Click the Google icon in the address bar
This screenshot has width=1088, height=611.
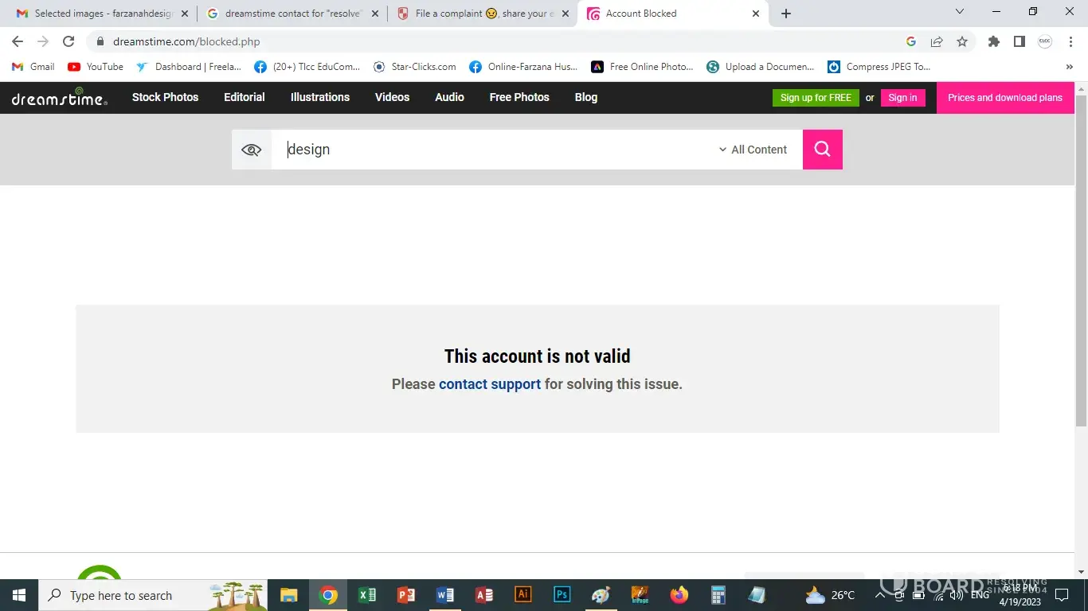tap(911, 41)
